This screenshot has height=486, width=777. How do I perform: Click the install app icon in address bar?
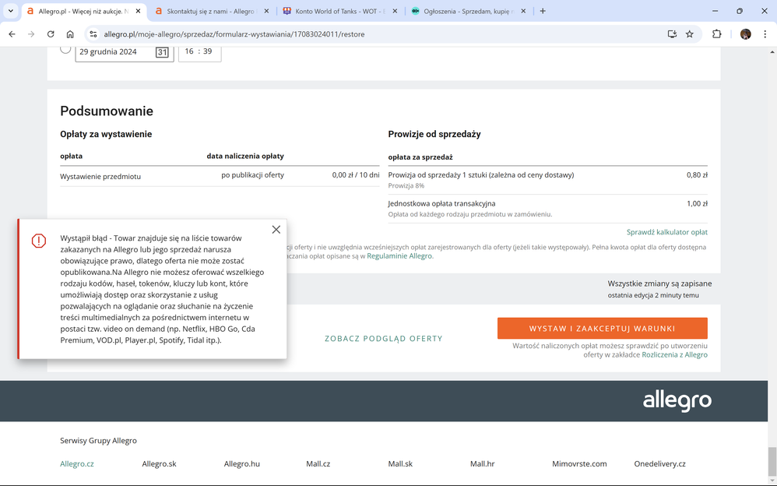672,34
